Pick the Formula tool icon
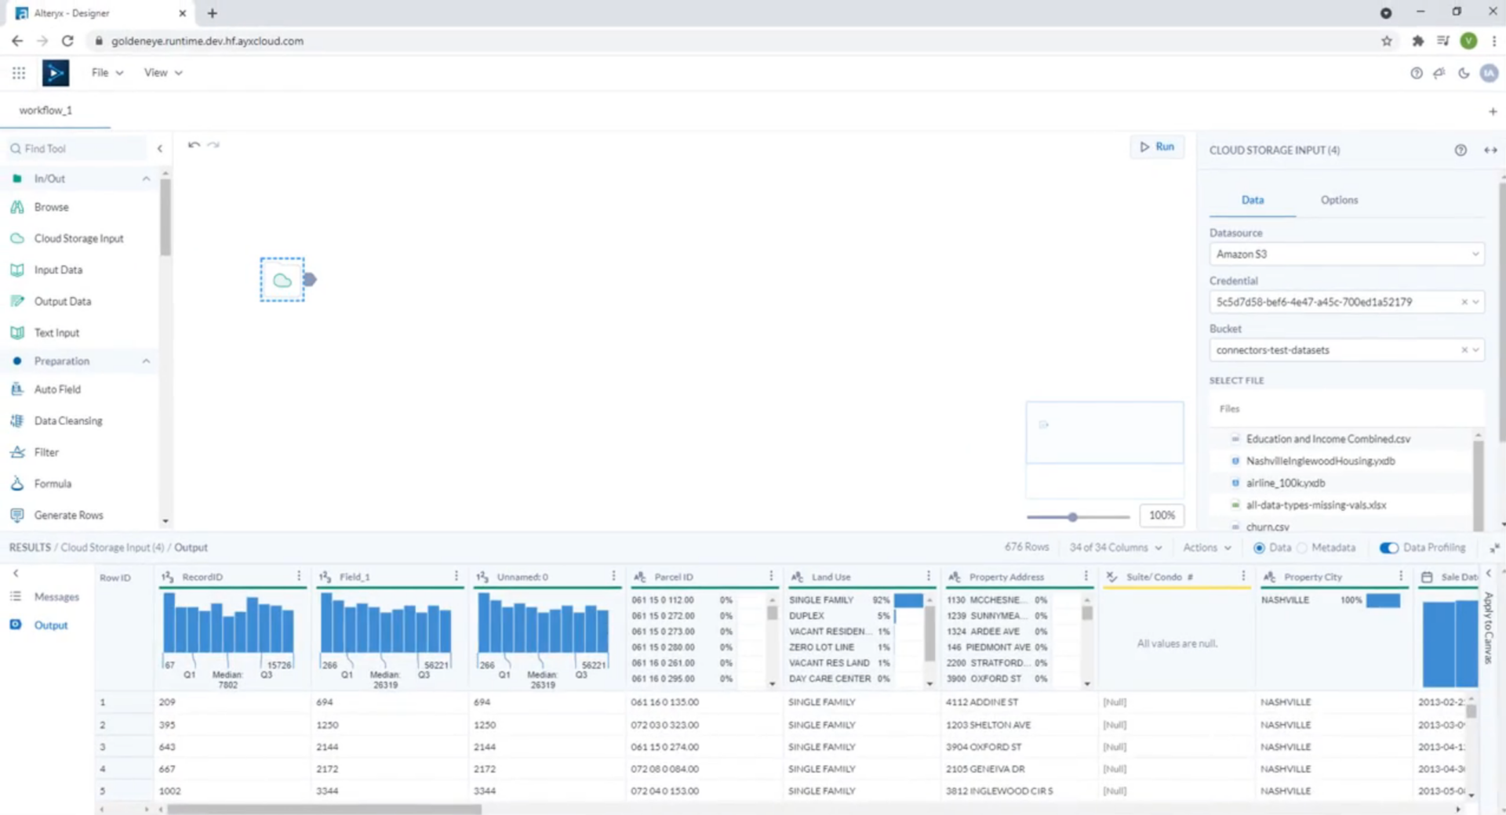 (x=17, y=484)
